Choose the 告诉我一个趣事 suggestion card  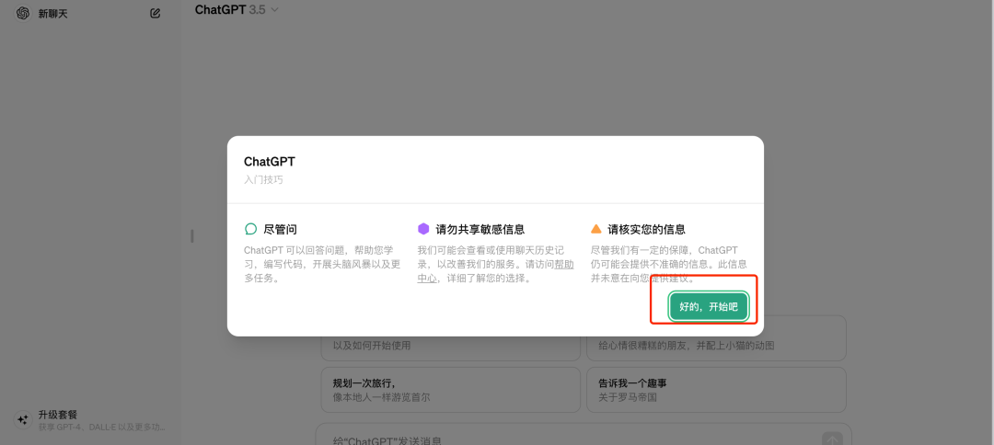(715, 390)
